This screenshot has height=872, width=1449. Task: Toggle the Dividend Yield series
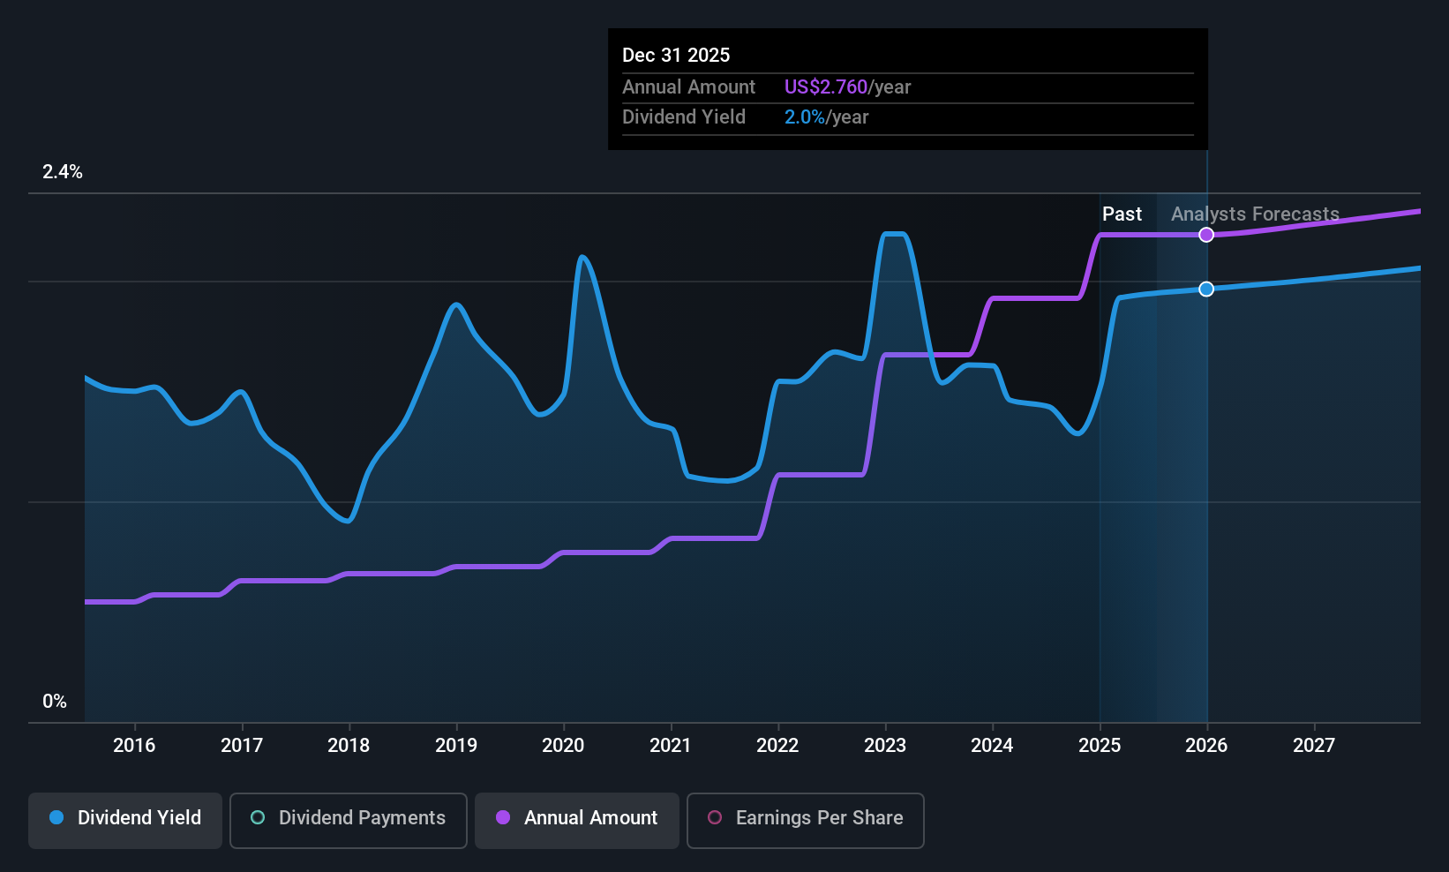pyautogui.click(x=125, y=821)
